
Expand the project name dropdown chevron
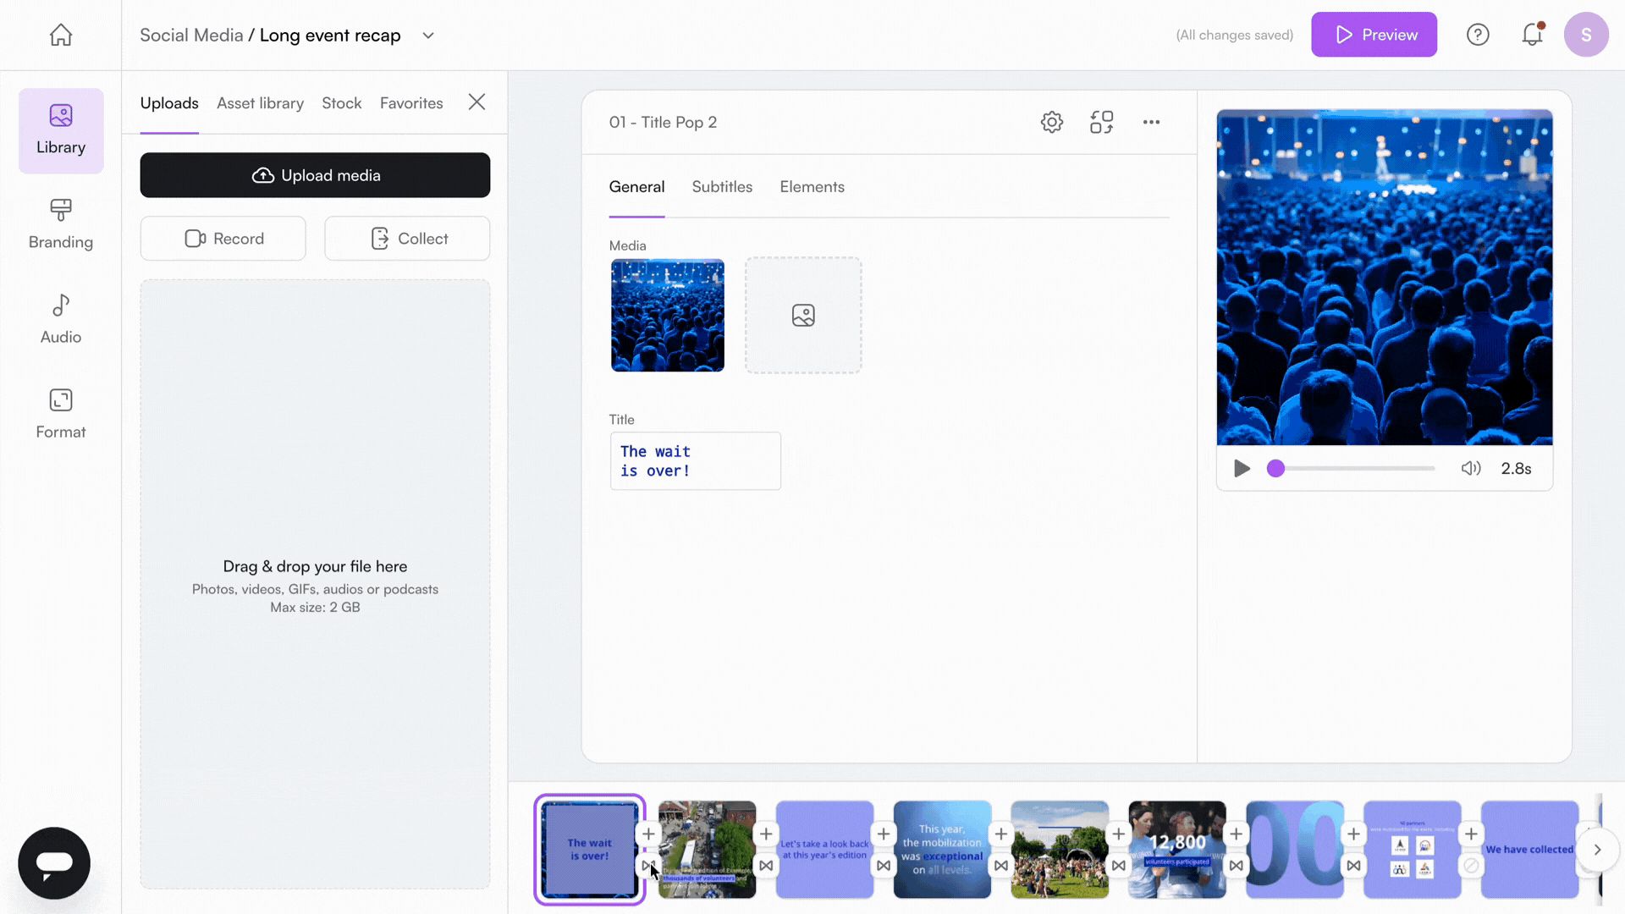coord(428,36)
